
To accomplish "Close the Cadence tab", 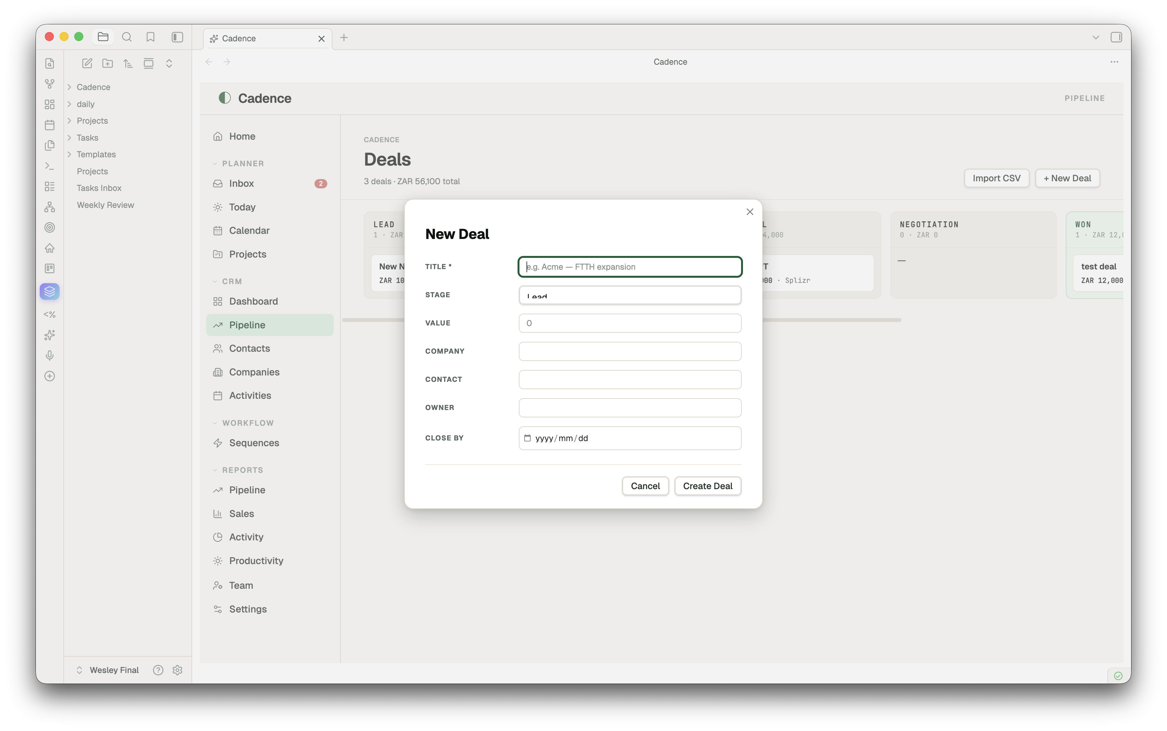I will pos(321,39).
